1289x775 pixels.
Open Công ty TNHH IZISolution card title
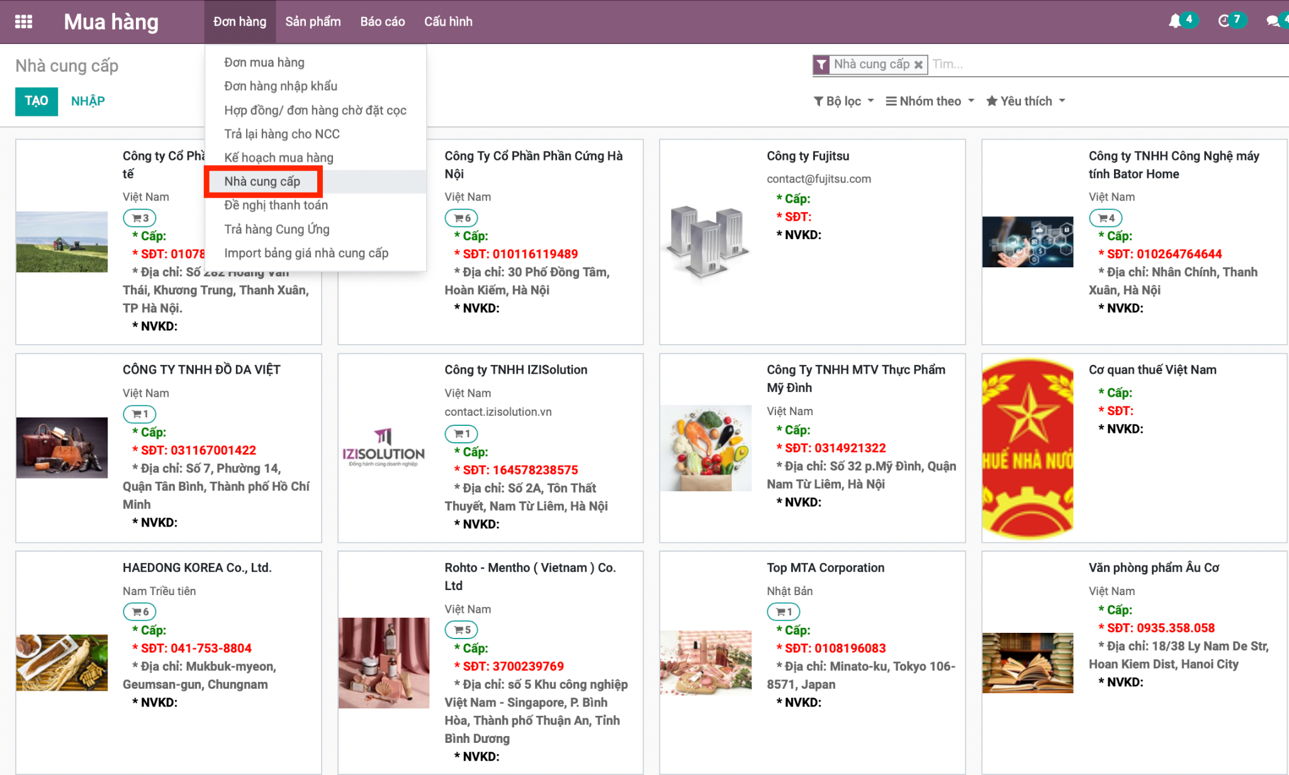(515, 370)
